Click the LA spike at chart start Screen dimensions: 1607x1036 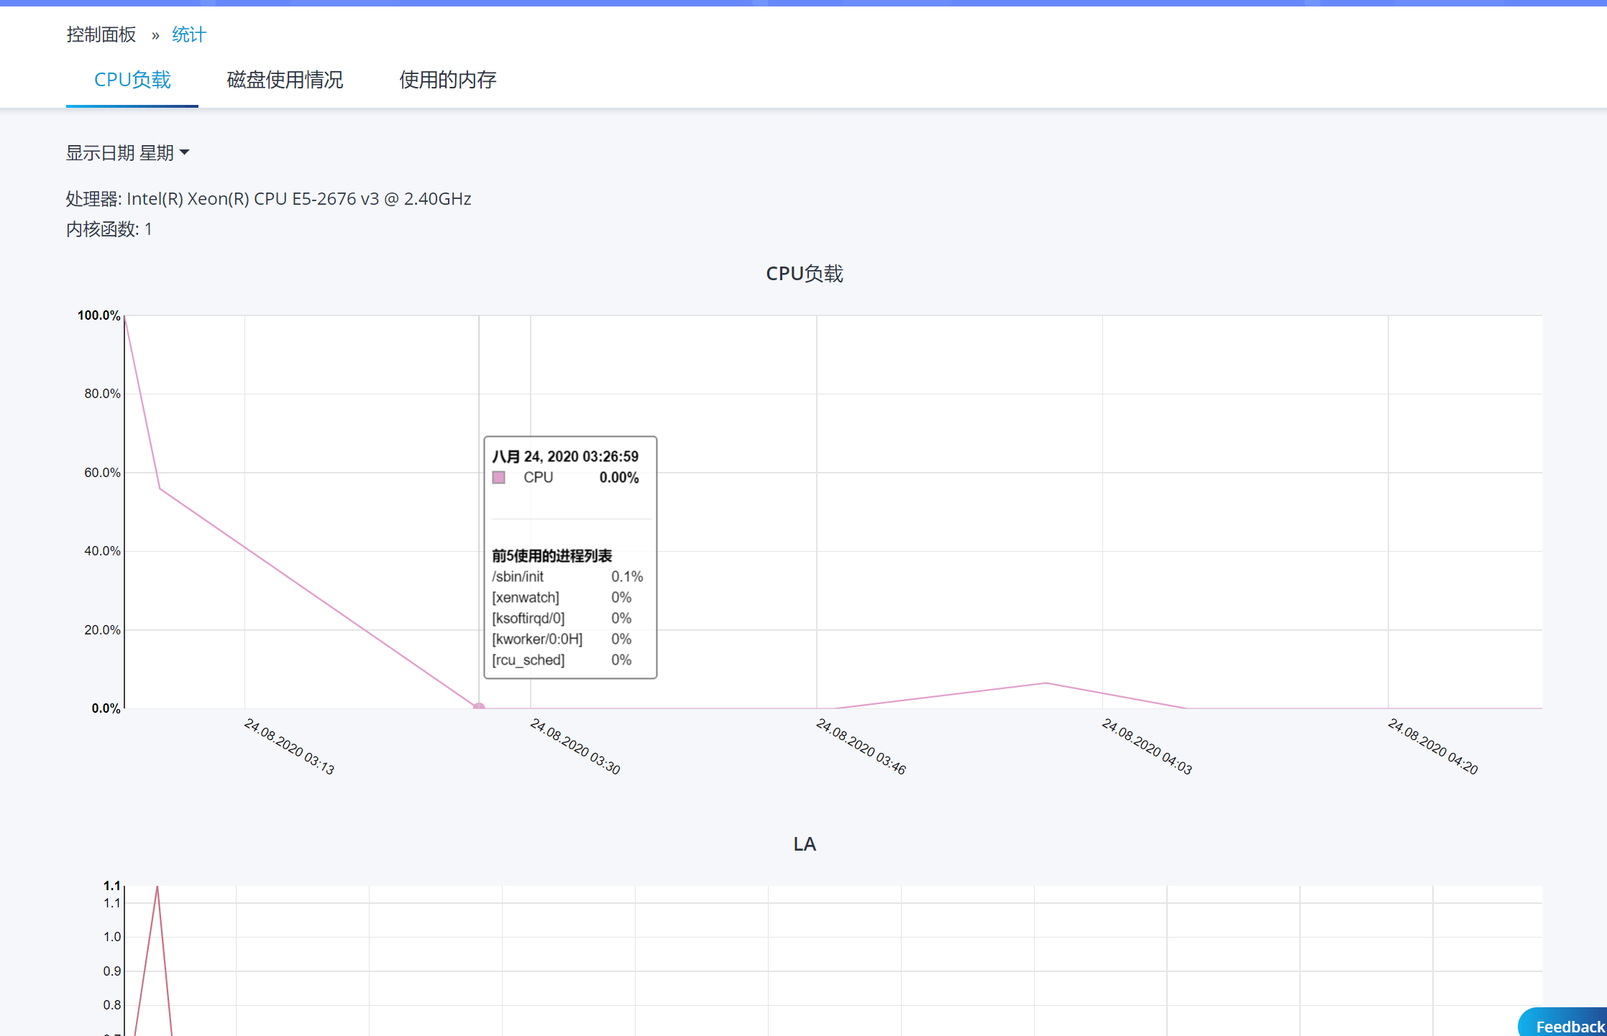(157, 888)
